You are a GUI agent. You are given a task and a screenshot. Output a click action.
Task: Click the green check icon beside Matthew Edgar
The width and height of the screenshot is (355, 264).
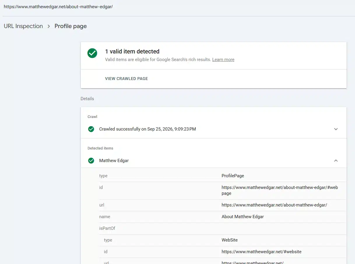(91, 161)
